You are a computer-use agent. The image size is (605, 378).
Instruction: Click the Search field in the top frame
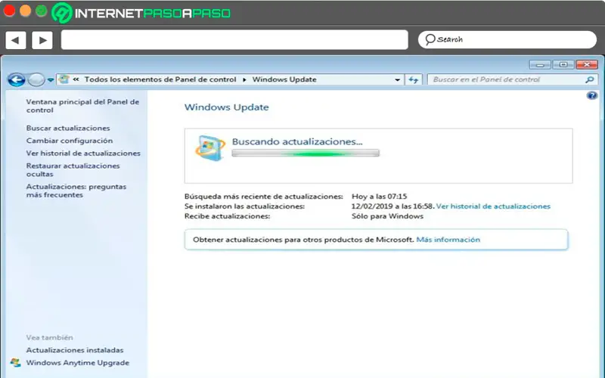[507, 39]
